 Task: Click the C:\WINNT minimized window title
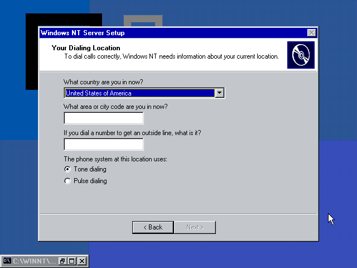tap(34, 261)
